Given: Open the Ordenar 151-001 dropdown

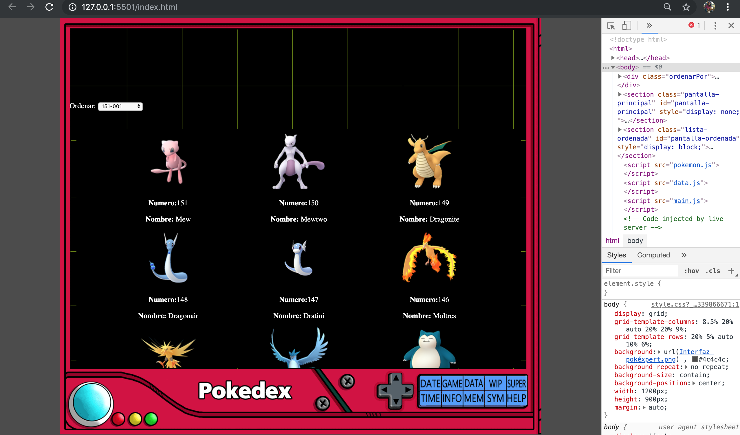Looking at the screenshot, I should 120,106.
